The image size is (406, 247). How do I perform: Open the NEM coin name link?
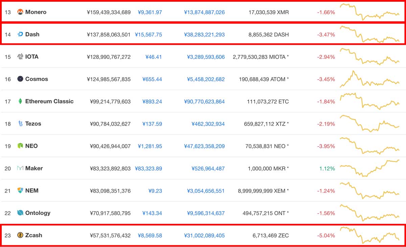(32, 191)
